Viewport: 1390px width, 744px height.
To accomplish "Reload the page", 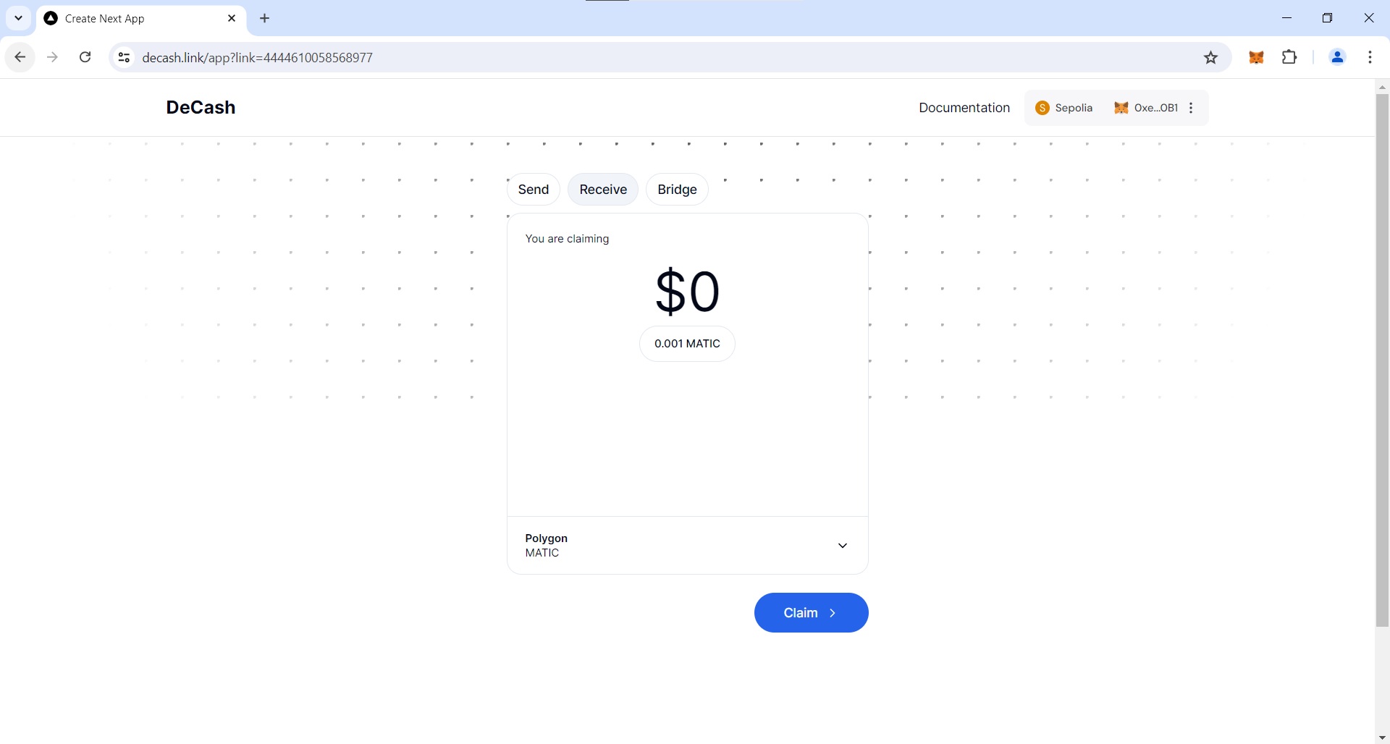I will (85, 57).
